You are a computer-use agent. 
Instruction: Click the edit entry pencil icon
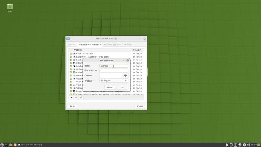(81, 98)
